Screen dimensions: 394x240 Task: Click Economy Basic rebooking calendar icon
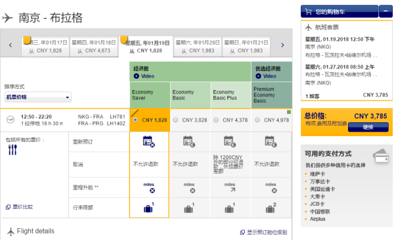(189, 141)
